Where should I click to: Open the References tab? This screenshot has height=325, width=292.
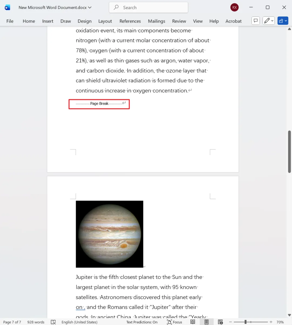[130, 21]
